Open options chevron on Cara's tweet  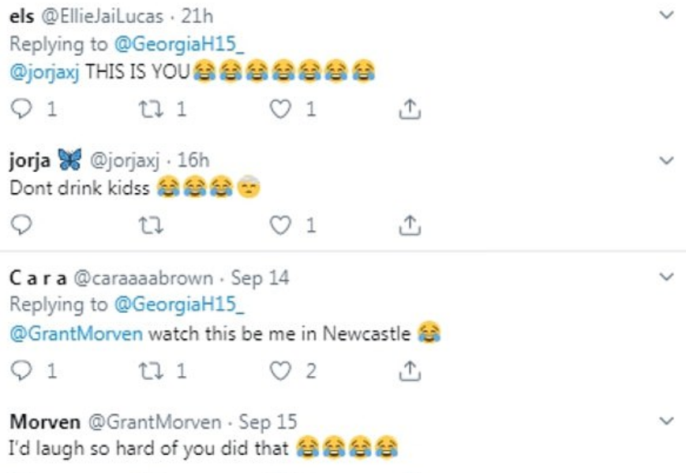pos(666,277)
